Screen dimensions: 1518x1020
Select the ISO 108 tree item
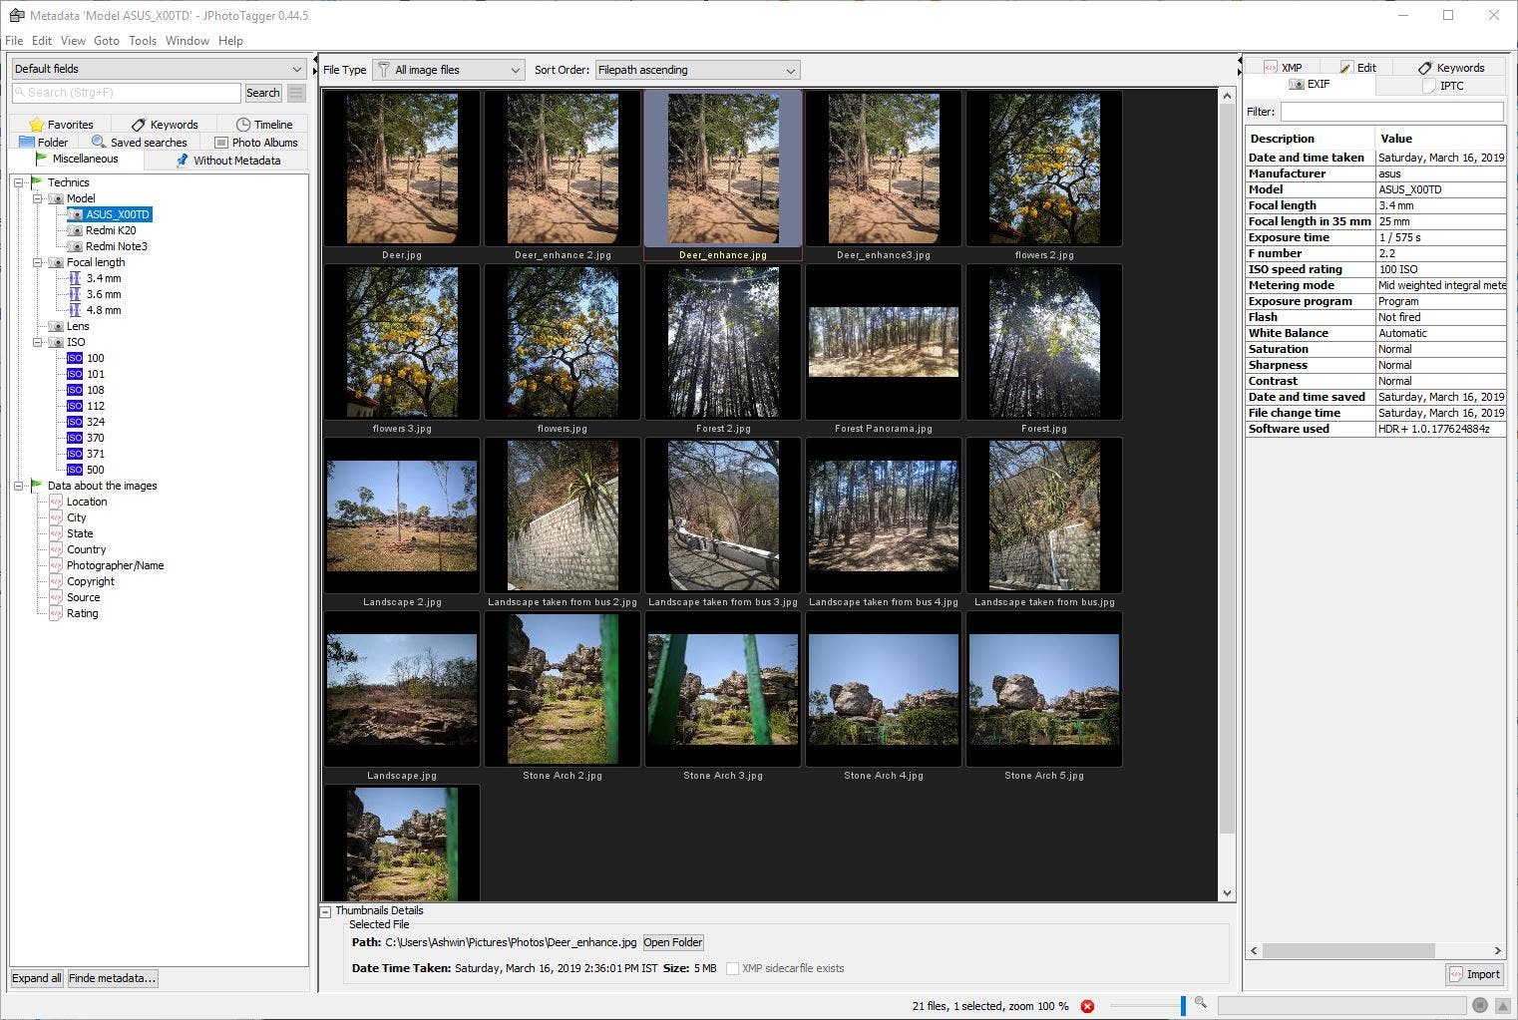[x=96, y=390]
